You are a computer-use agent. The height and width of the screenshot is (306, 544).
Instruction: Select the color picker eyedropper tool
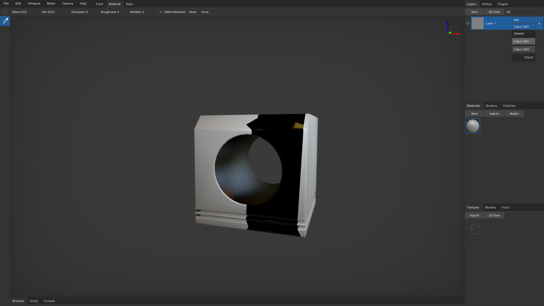(x=5, y=21)
